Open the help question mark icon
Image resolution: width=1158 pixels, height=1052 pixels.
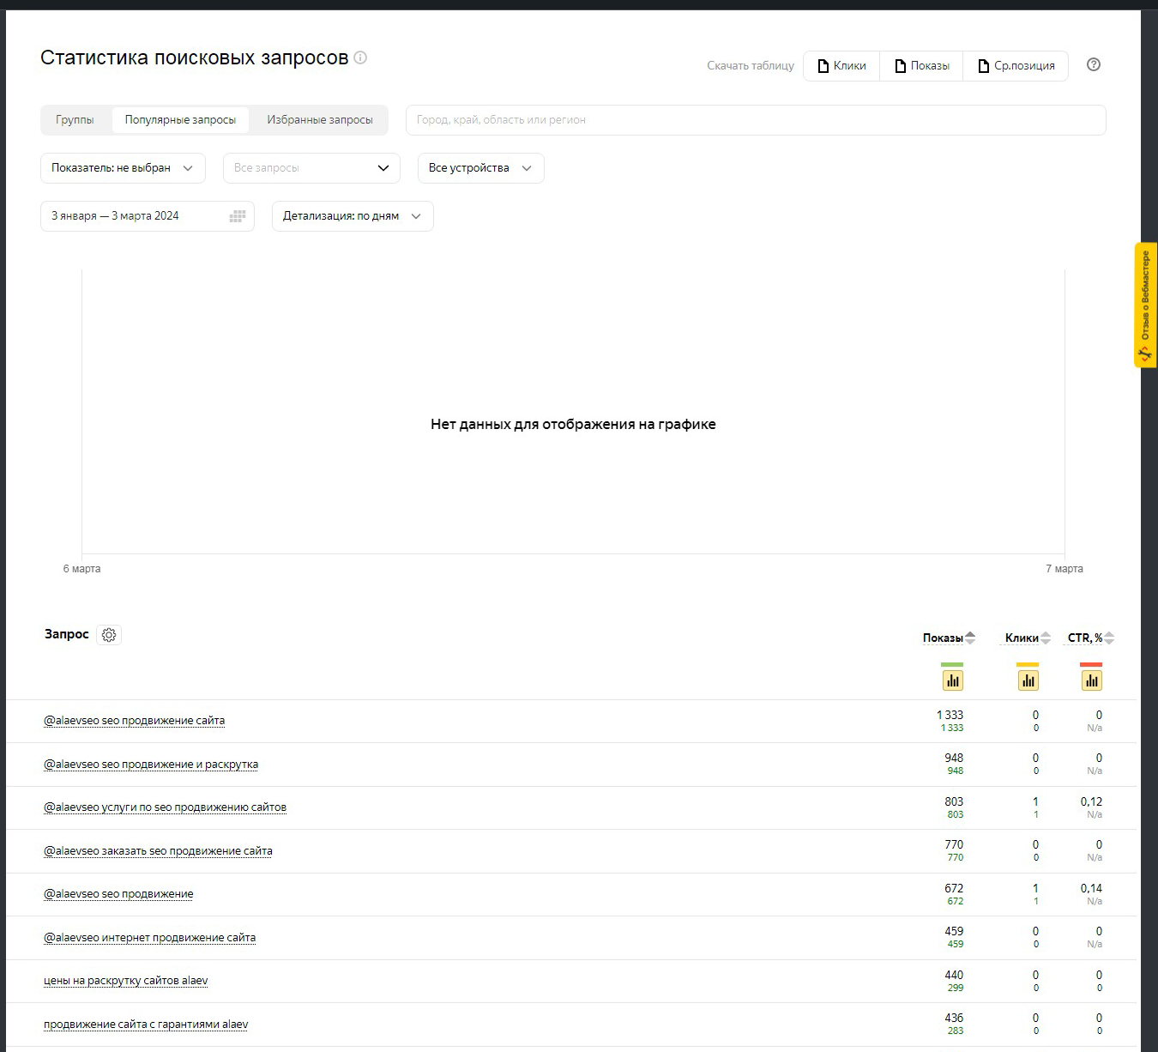[x=1093, y=64]
